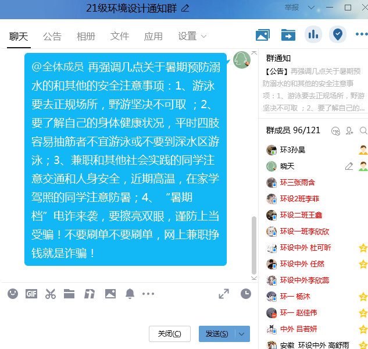Open group album picture icon at top right
Viewport: 368px width, 349px height.
pyautogui.click(x=263, y=34)
